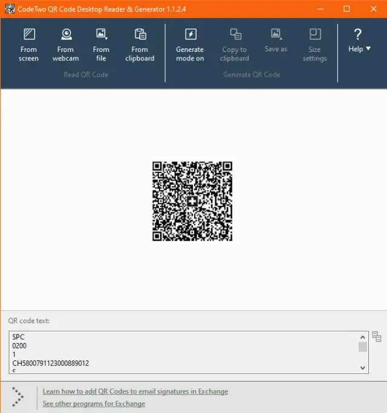Read QR code From webcam
This screenshot has height=413, width=387.
(x=66, y=45)
